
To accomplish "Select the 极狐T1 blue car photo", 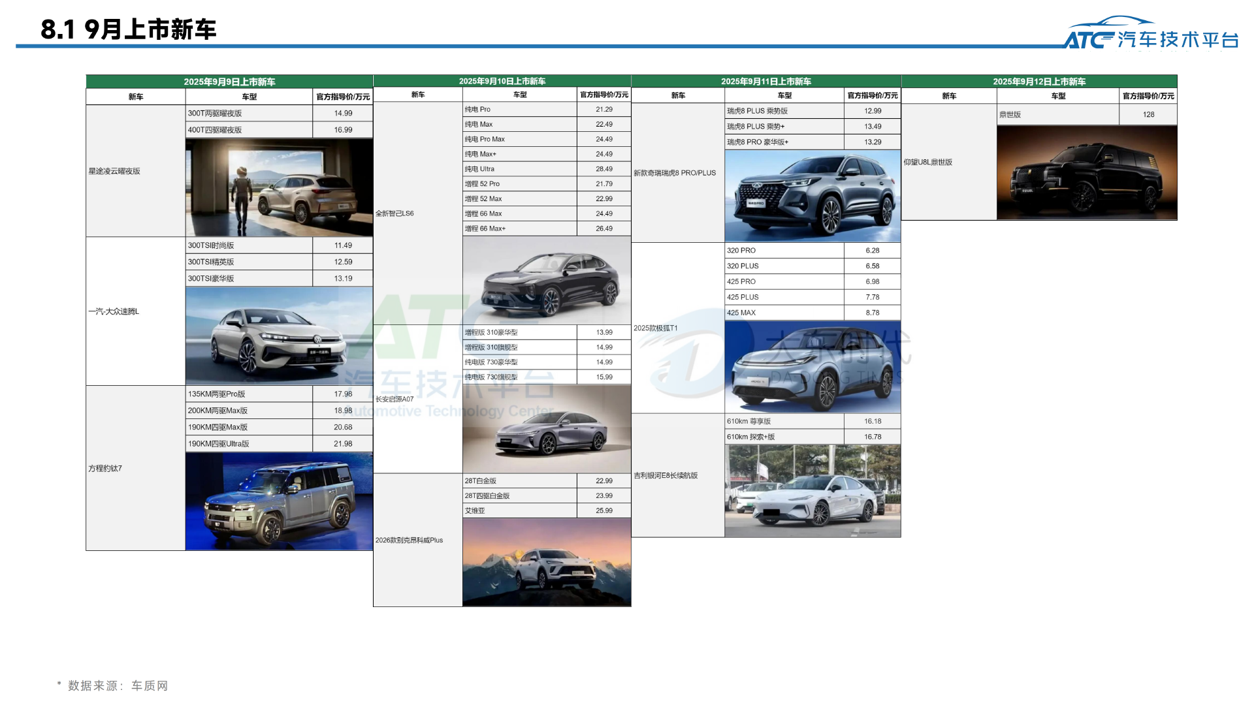I will click(x=812, y=367).
